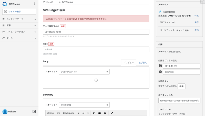The image size is (205, 116).
Task: Open the three-dot menu next to MTPdemo
Action: point(34,4)
